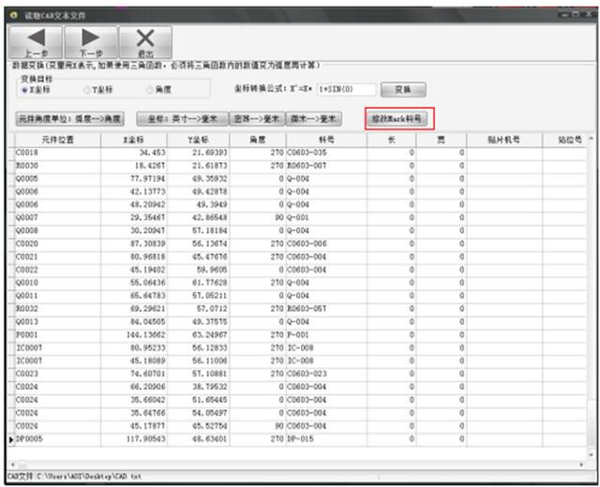
Task: Click the row pointer arrow beside DP0005
Action: [x=11, y=440]
